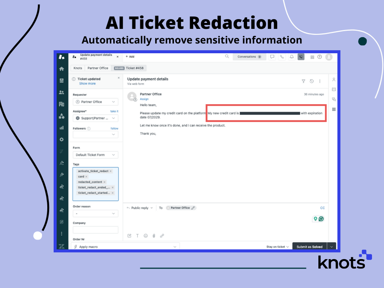Open the Zendesk products grid icon

[313, 57]
